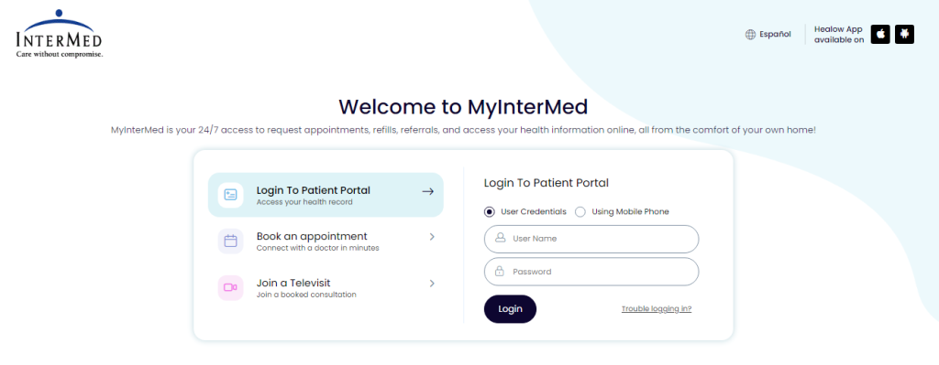This screenshot has height=365, width=939.
Task: Click the InterMed logo
Action: (59, 34)
